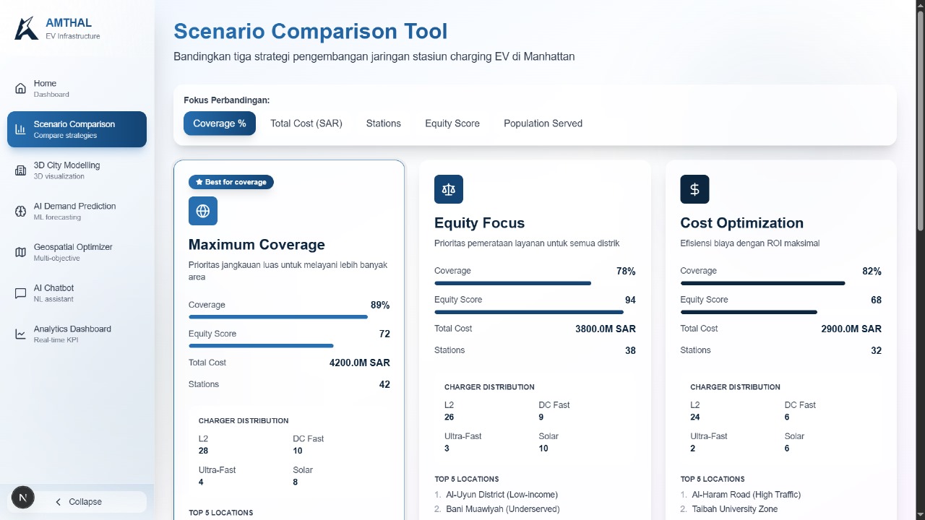The width and height of the screenshot is (925, 520).
Task: Click the 3D City Modelling building icon
Action: coord(20,170)
